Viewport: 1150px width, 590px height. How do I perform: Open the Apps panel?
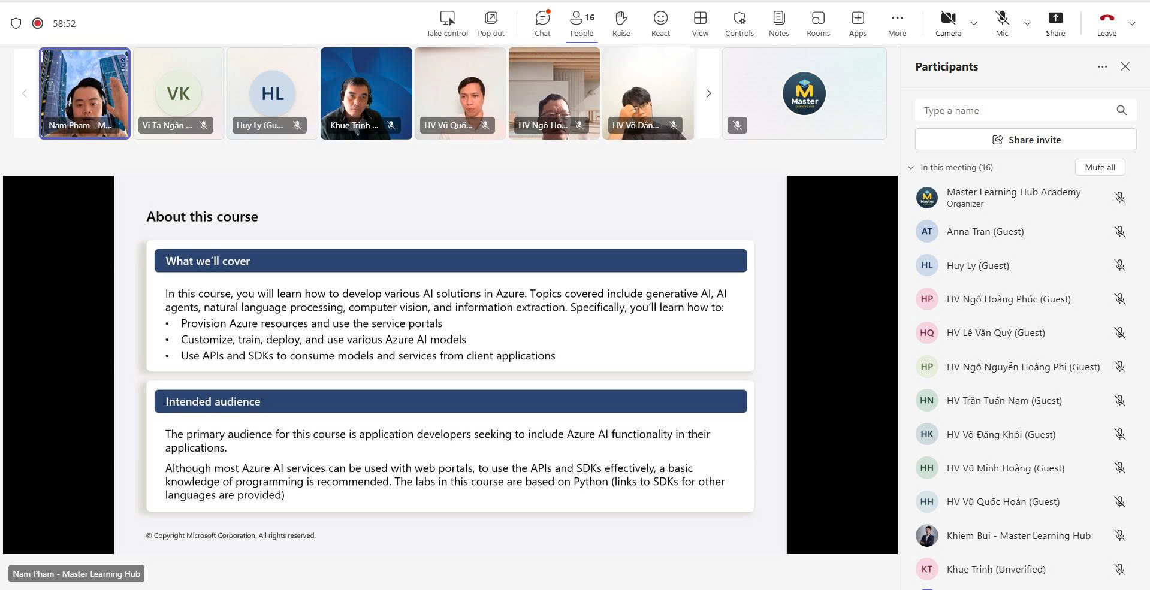(858, 23)
